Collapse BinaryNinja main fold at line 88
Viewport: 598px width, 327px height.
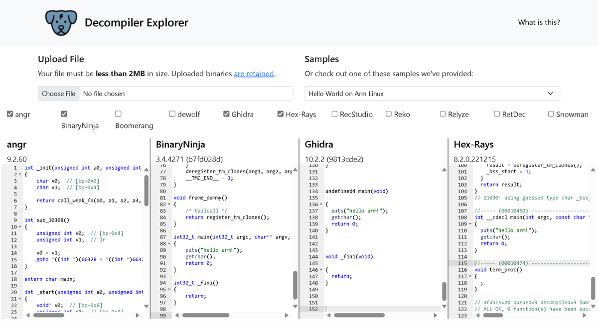tap(168, 244)
